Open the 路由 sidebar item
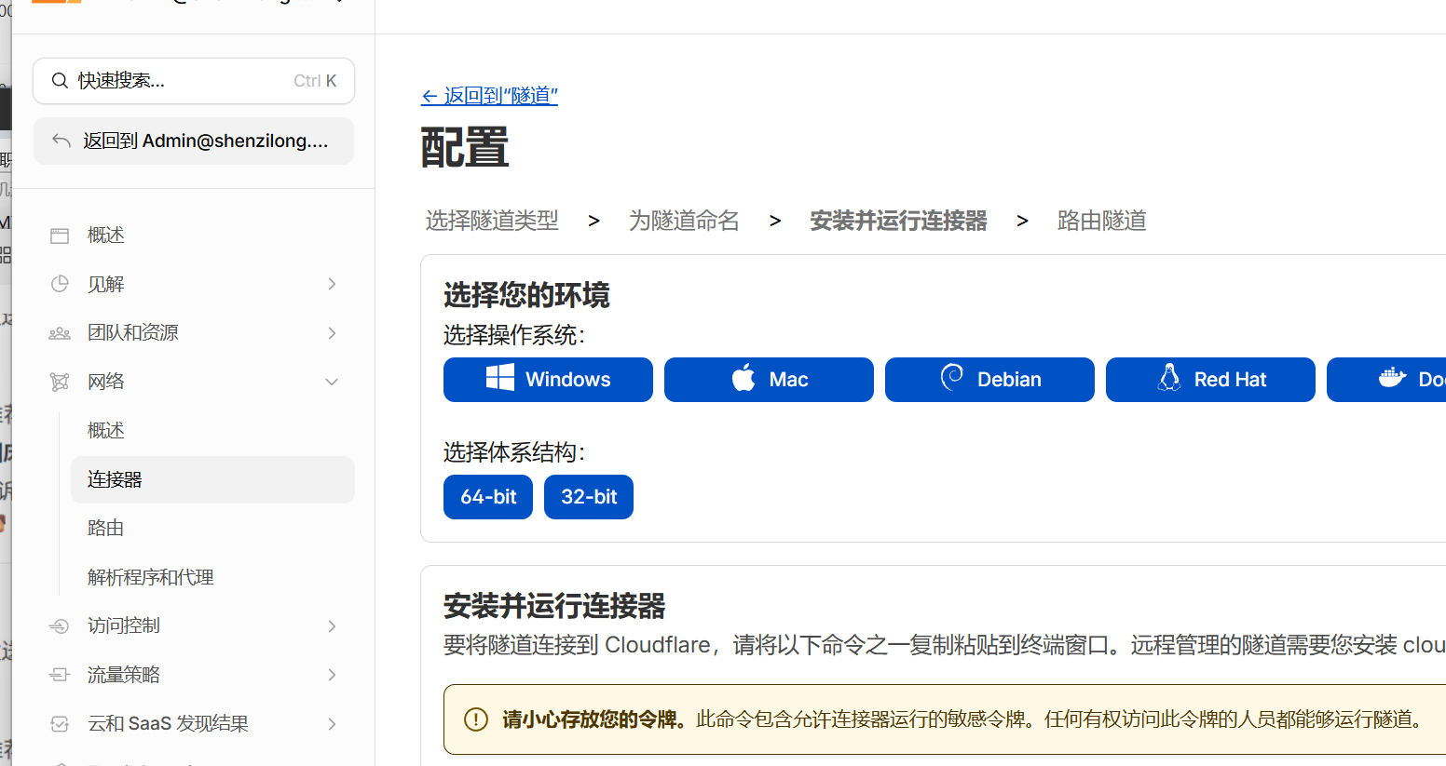Screen dimensions: 1446x766 click(x=106, y=529)
